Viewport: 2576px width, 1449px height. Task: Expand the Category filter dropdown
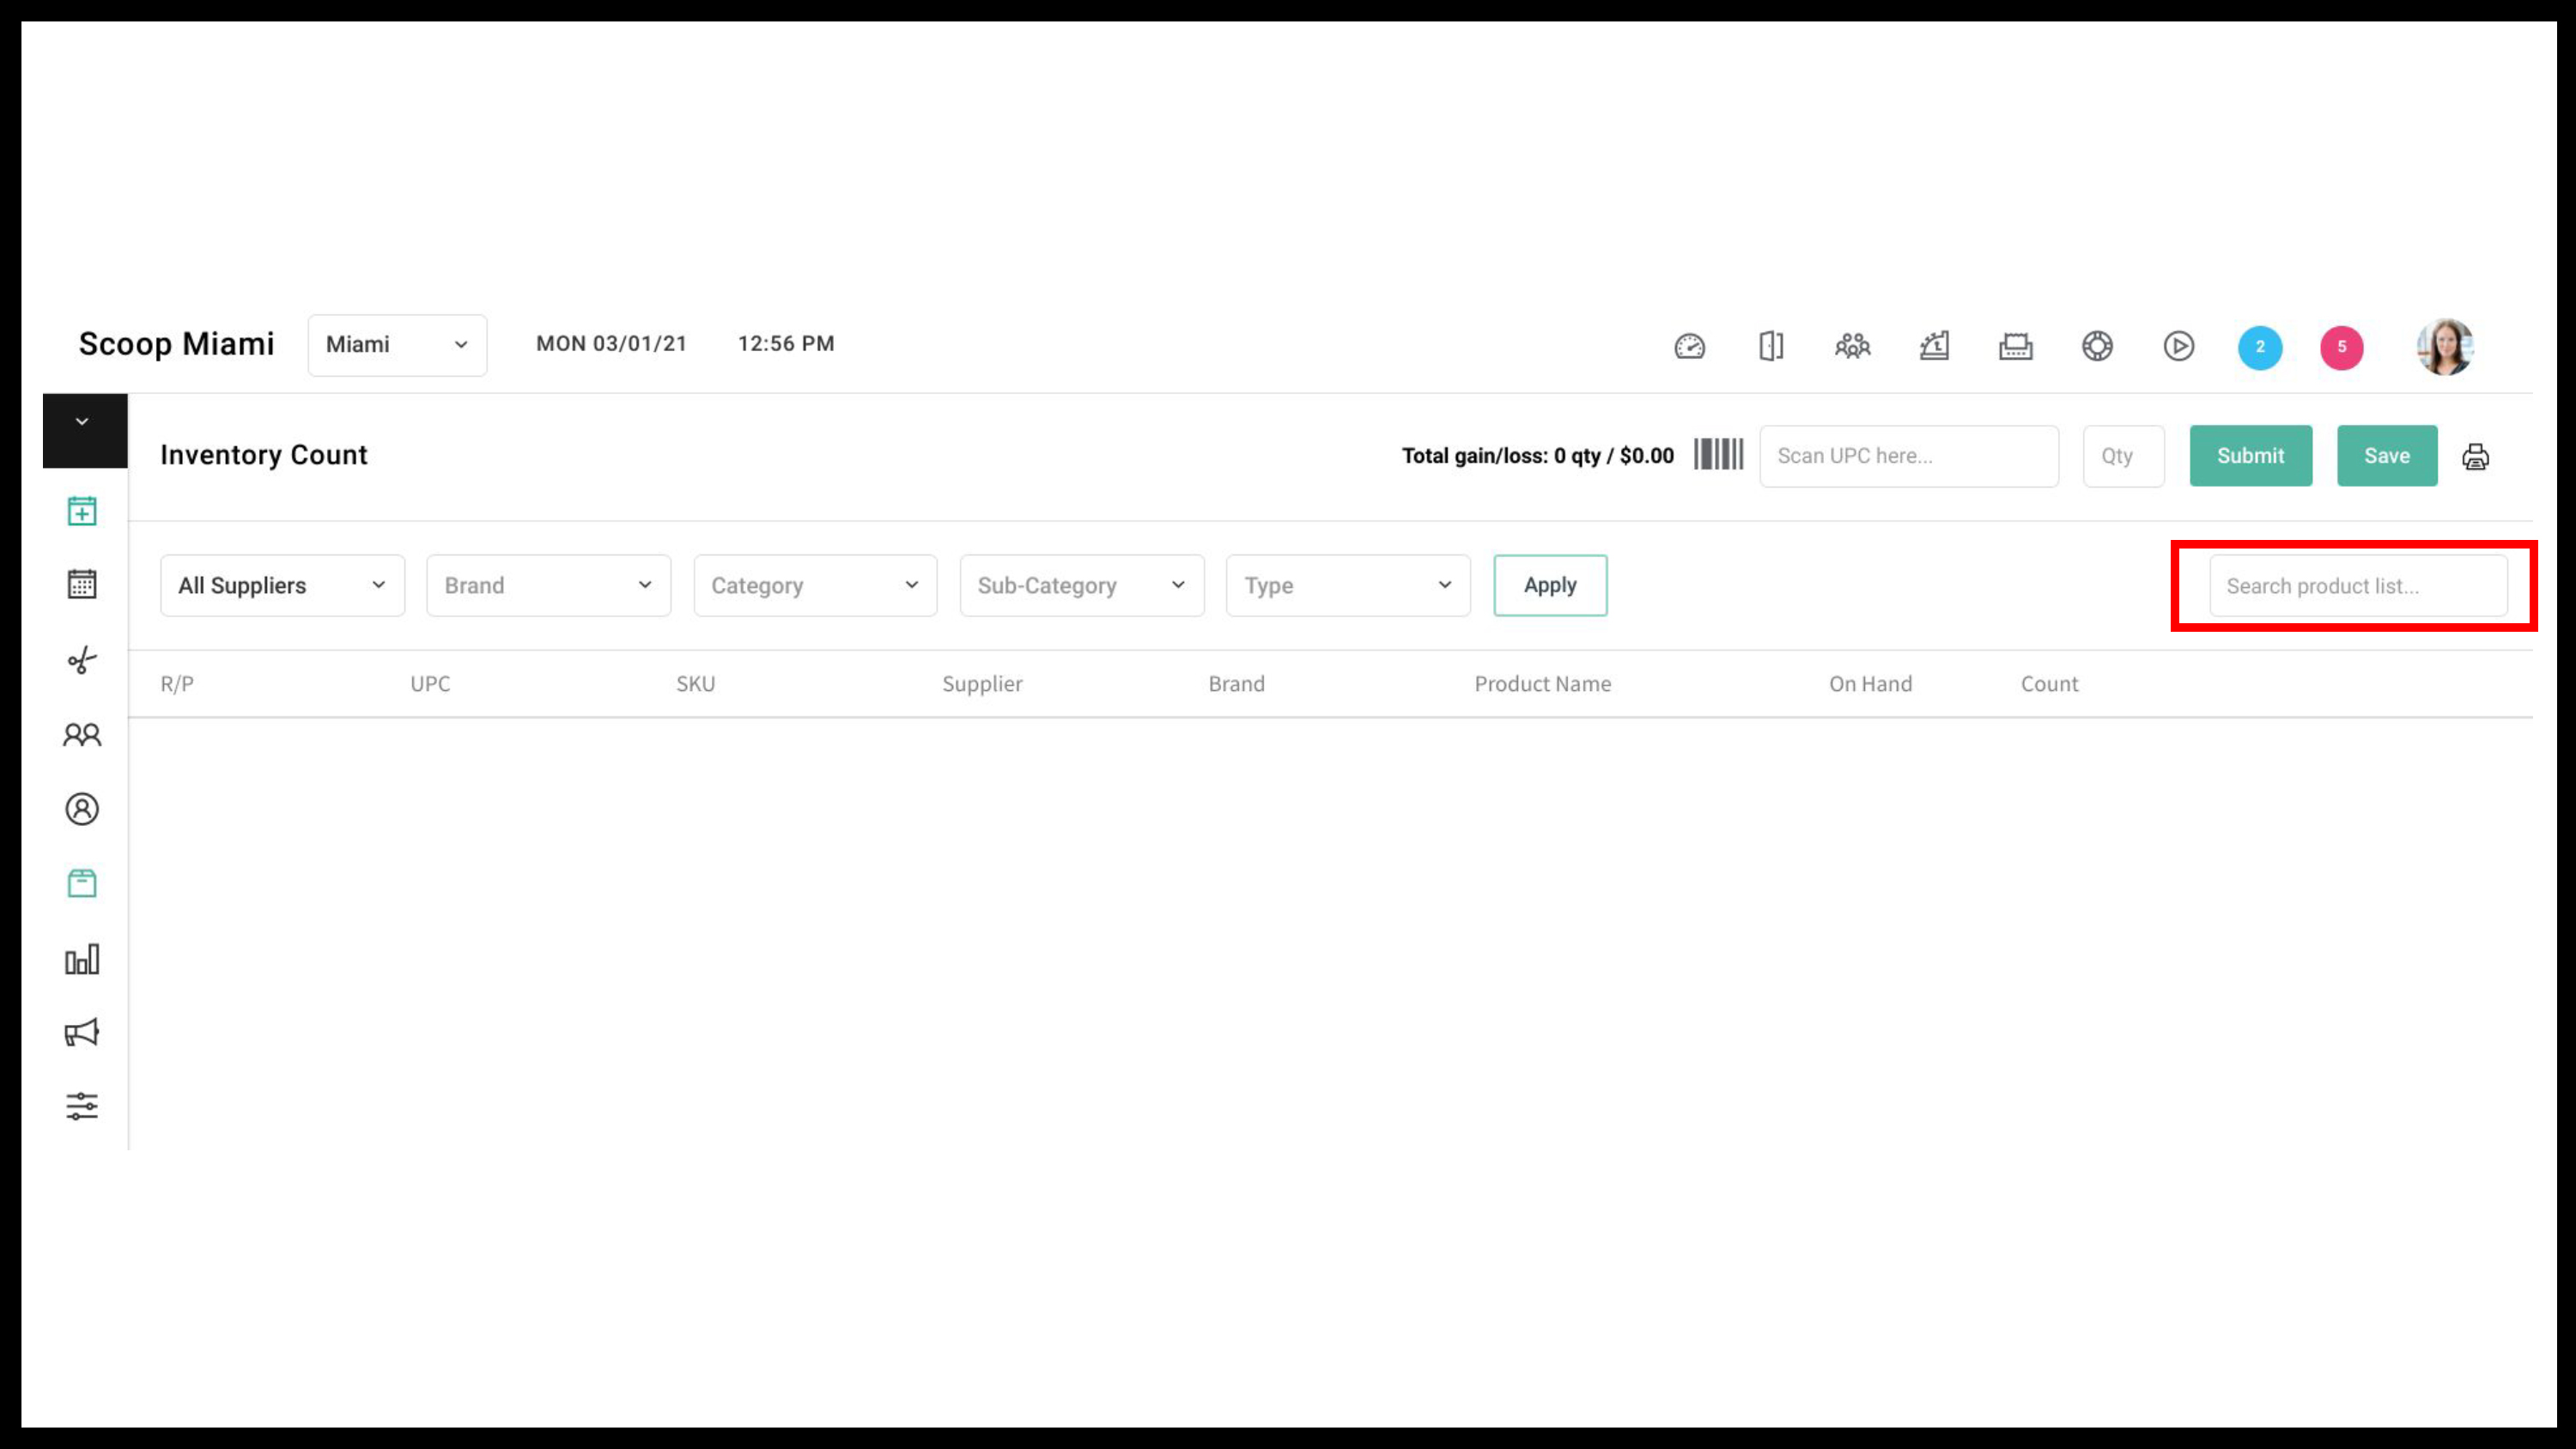tap(815, 586)
